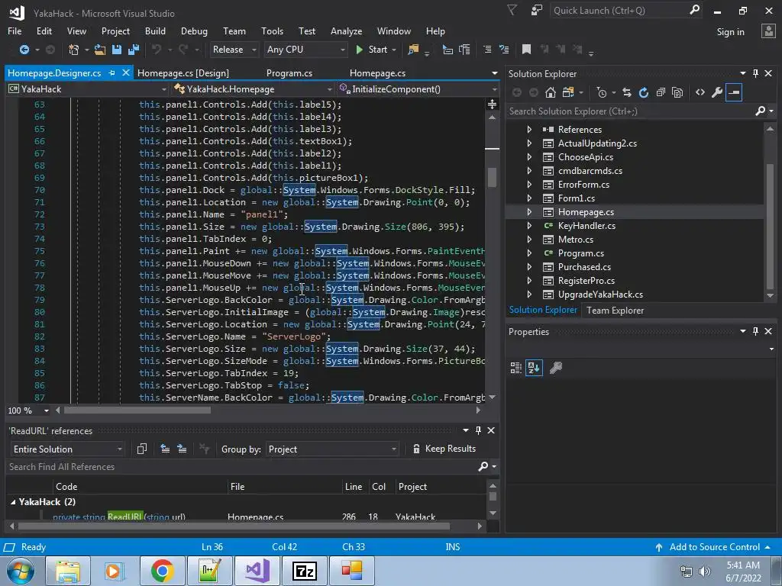Open the Build menu

(155, 31)
